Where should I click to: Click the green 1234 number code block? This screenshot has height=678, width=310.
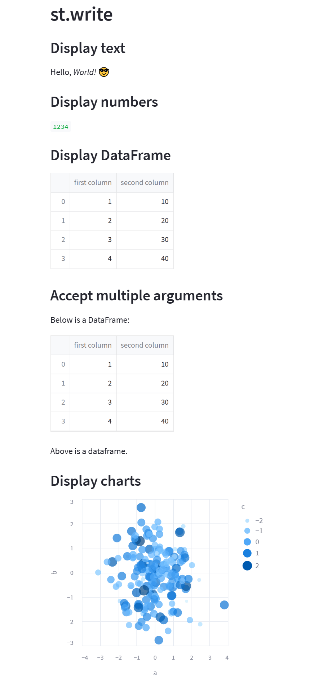(x=61, y=127)
